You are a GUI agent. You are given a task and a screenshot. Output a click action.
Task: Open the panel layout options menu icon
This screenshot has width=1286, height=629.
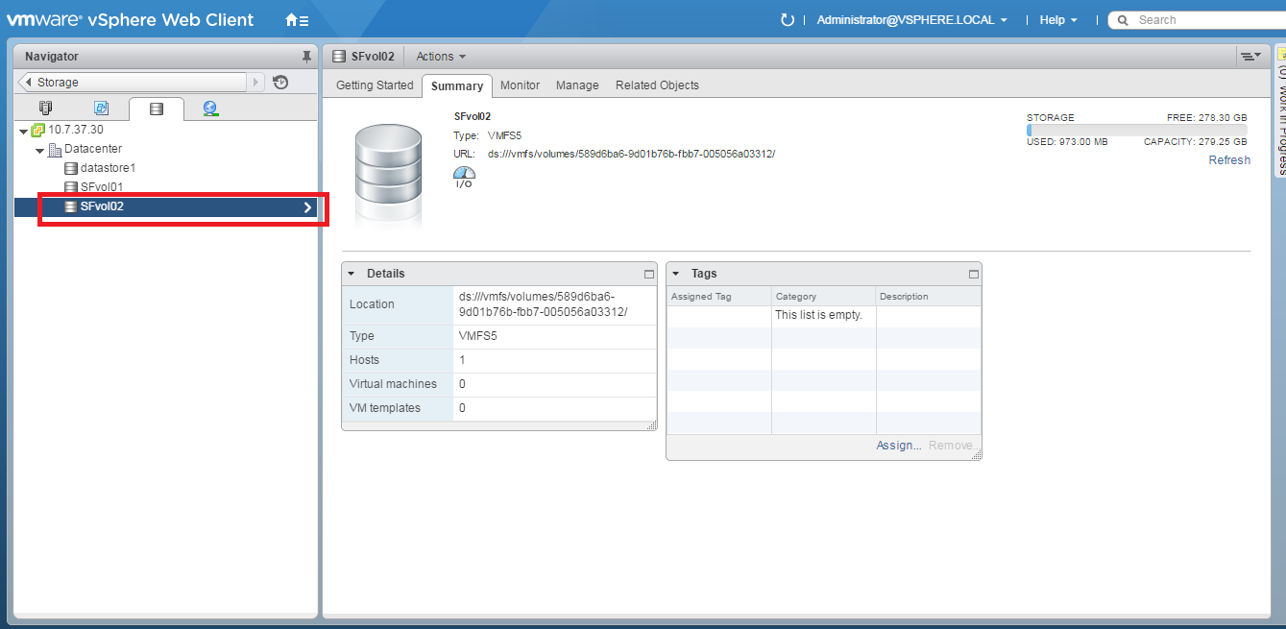pyautogui.click(x=1250, y=57)
